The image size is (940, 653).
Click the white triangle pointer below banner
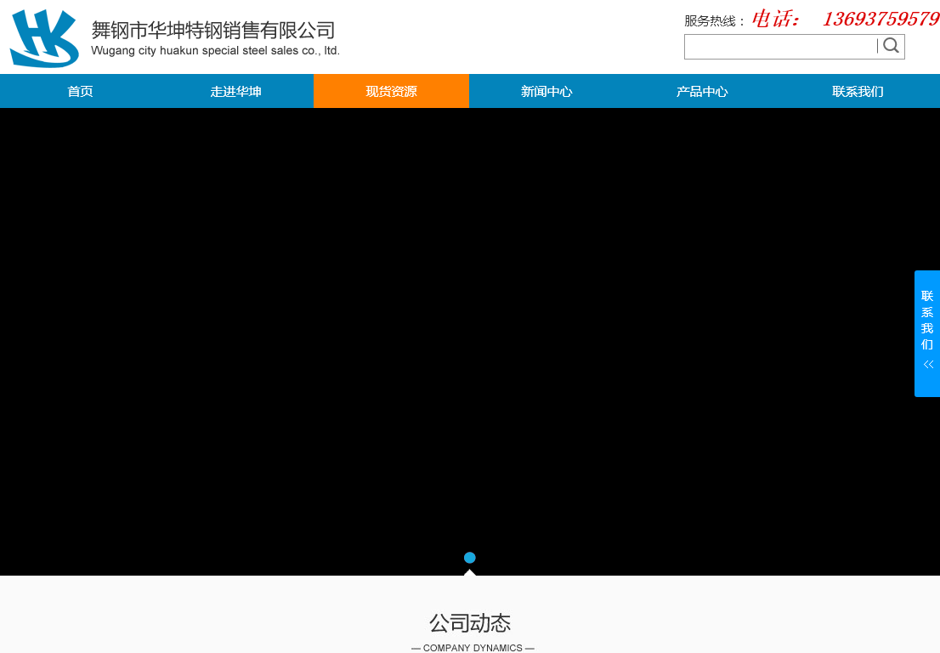470,572
